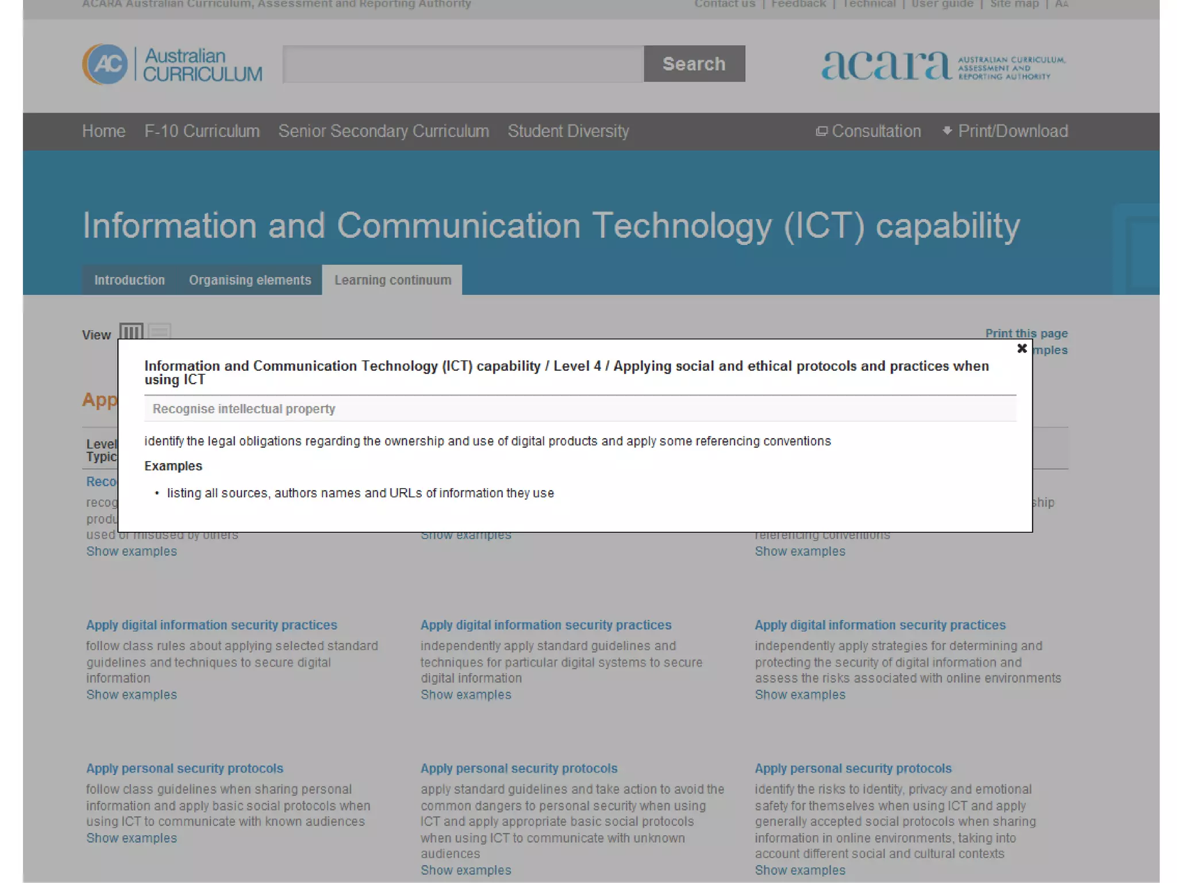1177x883 pixels.
Task: Switch to the list view icon
Action: point(159,332)
